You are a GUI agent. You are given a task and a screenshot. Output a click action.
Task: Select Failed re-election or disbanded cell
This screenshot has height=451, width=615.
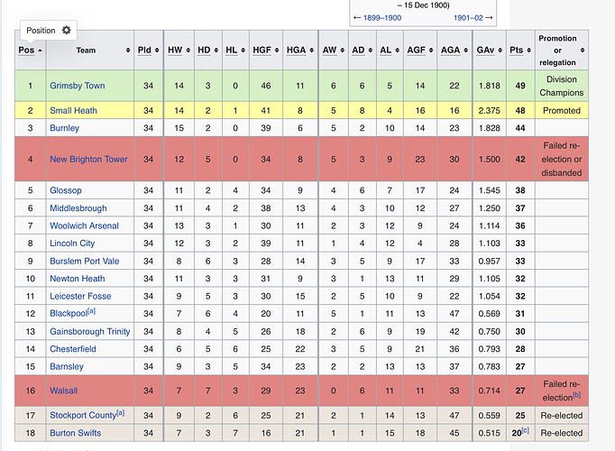pyautogui.click(x=562, y=160)
